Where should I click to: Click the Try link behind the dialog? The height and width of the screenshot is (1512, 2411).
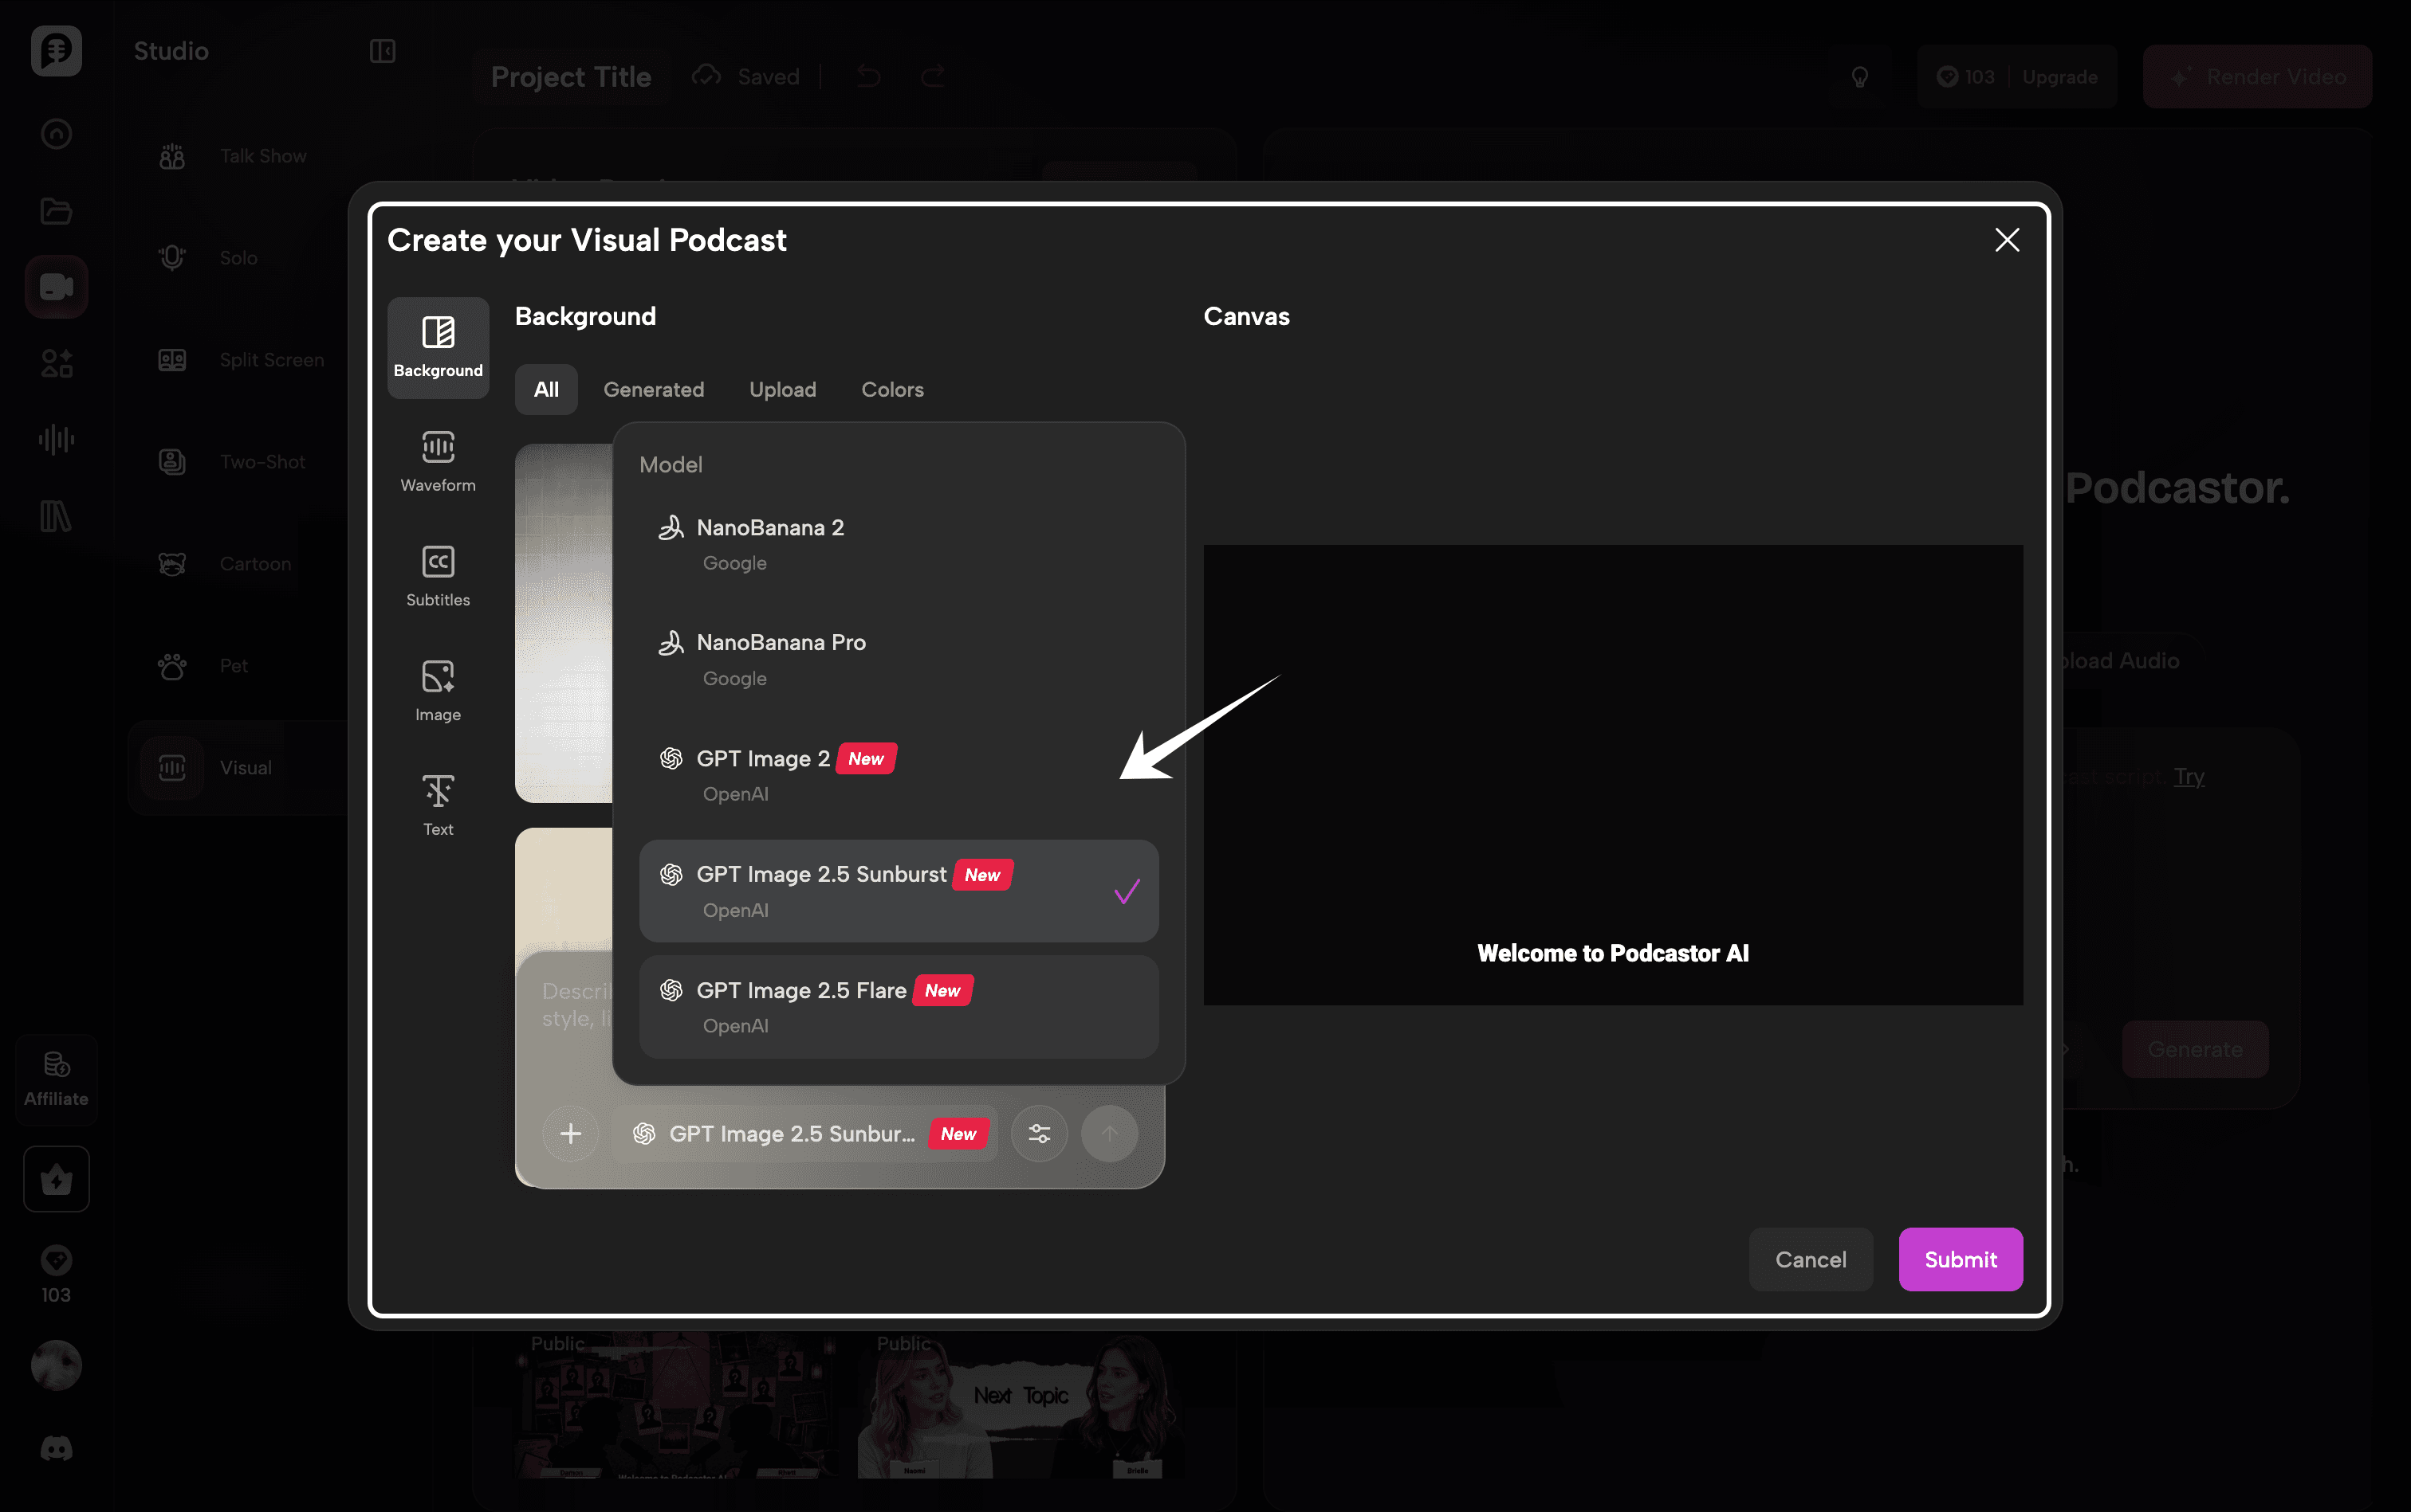point(2189,776)
